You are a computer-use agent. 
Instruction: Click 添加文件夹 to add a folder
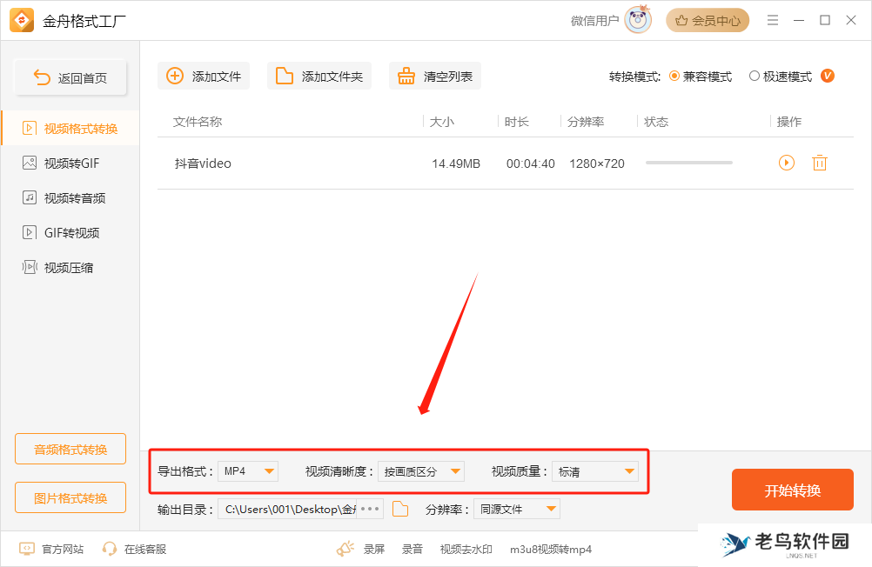pyautogui.click(x=319, y=77)
